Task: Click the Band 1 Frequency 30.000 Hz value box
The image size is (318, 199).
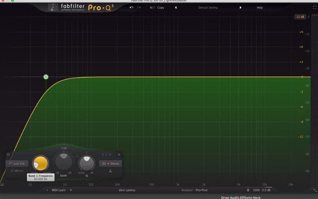Action: [x=41, y=177]
